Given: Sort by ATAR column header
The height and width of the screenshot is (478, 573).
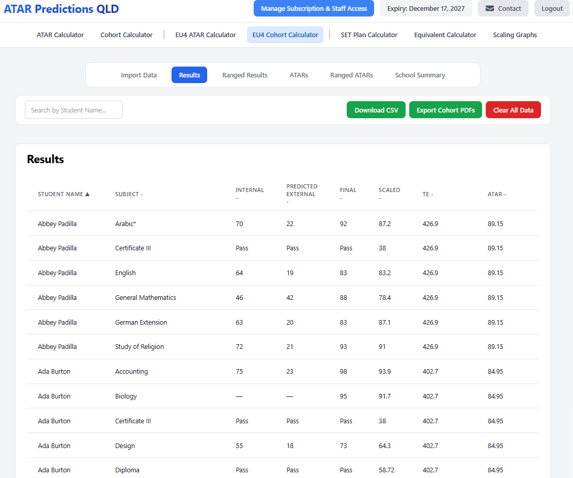Looking at the screenshot, I should point(497,194).
